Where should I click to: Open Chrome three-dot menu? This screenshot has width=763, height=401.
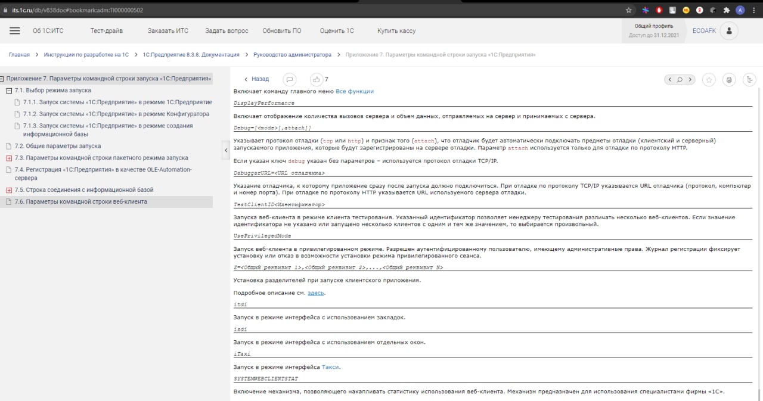point(754,10)
